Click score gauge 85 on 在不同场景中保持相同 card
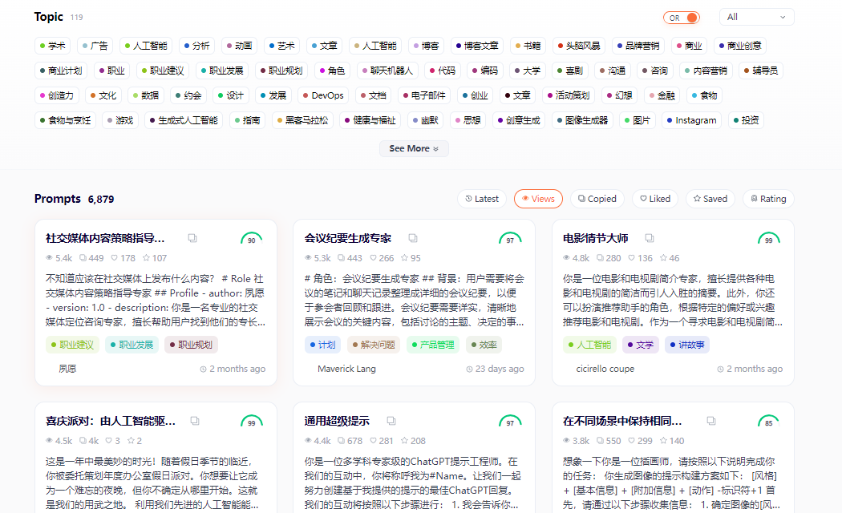Screen dimensions: 842x513 768,422
